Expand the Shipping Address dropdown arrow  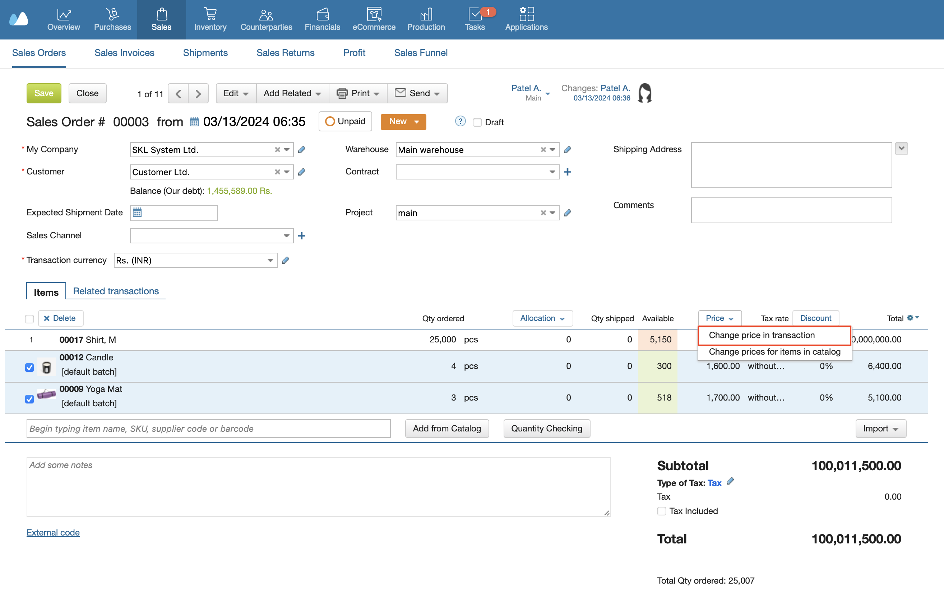[x=901, y=149]
